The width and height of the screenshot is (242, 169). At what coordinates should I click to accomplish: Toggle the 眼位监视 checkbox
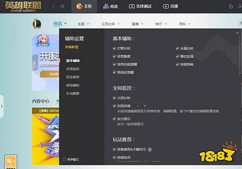(x=177, y=56)
